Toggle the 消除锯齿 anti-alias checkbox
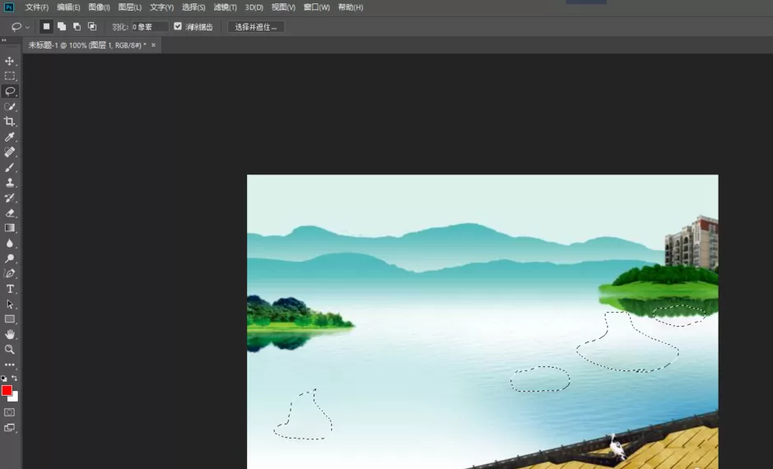This screenshot has width=773, height=469. [x=178, y=26]
